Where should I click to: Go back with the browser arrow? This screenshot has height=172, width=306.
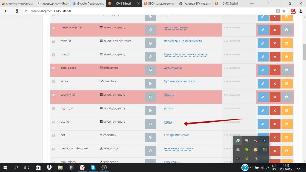(x=6, y=11)
